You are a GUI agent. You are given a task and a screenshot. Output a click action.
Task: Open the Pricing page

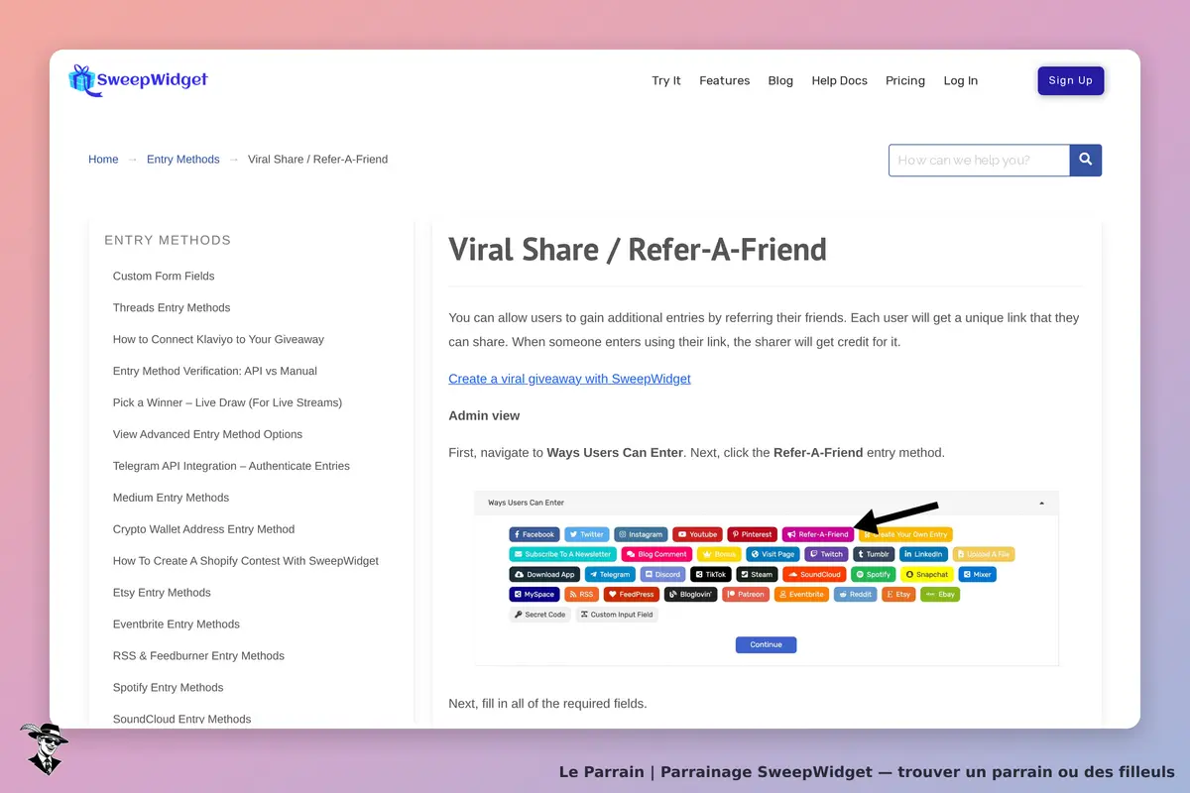click(x=905, y=81)
